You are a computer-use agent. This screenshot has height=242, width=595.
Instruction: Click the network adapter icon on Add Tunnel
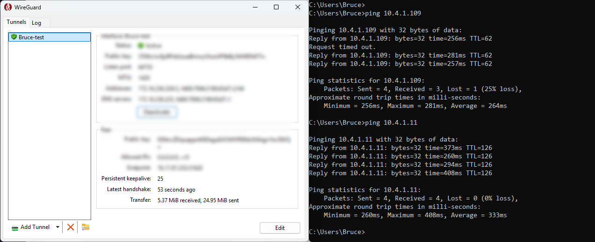[15, 228]
